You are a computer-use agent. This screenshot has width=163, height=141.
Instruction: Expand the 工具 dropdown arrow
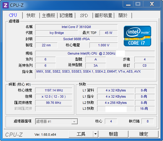tap(96, 134)
